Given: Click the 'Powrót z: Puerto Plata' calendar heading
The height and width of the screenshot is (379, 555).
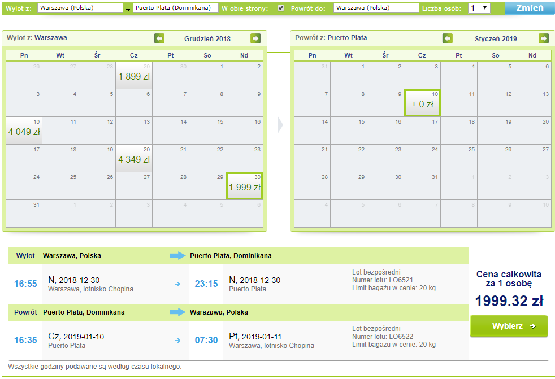Looking at the screenshot, I should pyautogui.click(x=331, y=38).
